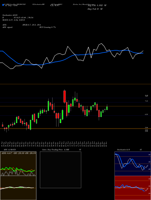
Task: Click the ADX: 6.67 +DY: 23.53 header
Action: tap(18, 153)
